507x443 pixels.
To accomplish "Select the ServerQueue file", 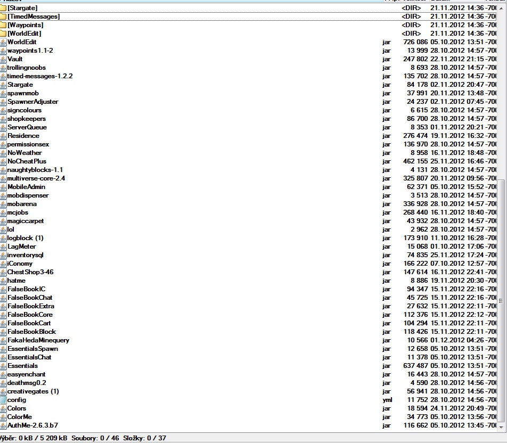I will tap(27, 127).
